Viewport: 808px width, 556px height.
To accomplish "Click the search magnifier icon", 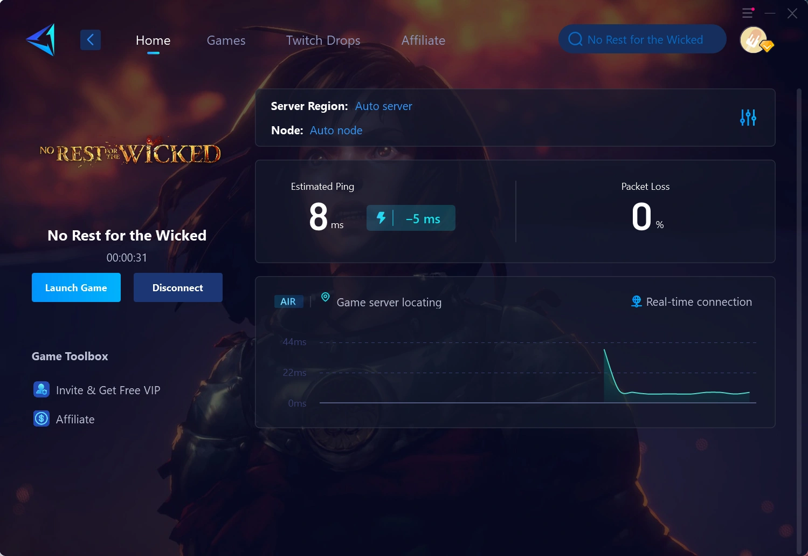I will [575, 39].
